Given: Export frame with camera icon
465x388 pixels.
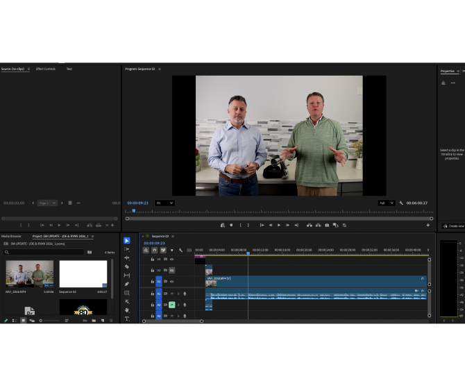Looking at the screenshot, I should pos(327,225).
